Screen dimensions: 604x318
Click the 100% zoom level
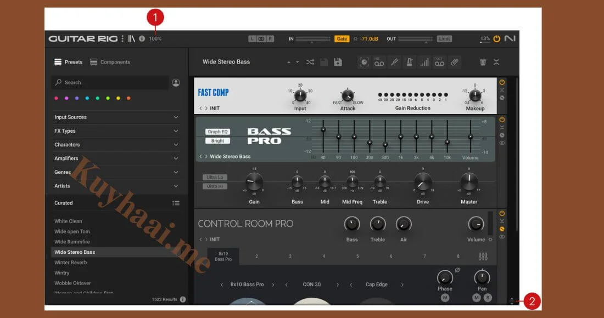(155, 39)
